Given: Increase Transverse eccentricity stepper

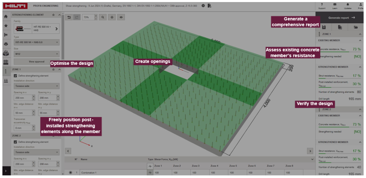Looking at the screenshot, I should click(x=33, y=126).
